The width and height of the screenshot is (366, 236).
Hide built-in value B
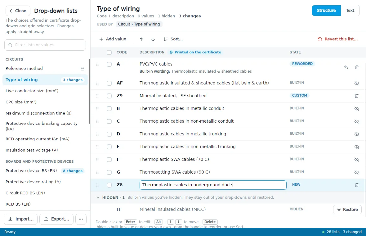(356, 109)
